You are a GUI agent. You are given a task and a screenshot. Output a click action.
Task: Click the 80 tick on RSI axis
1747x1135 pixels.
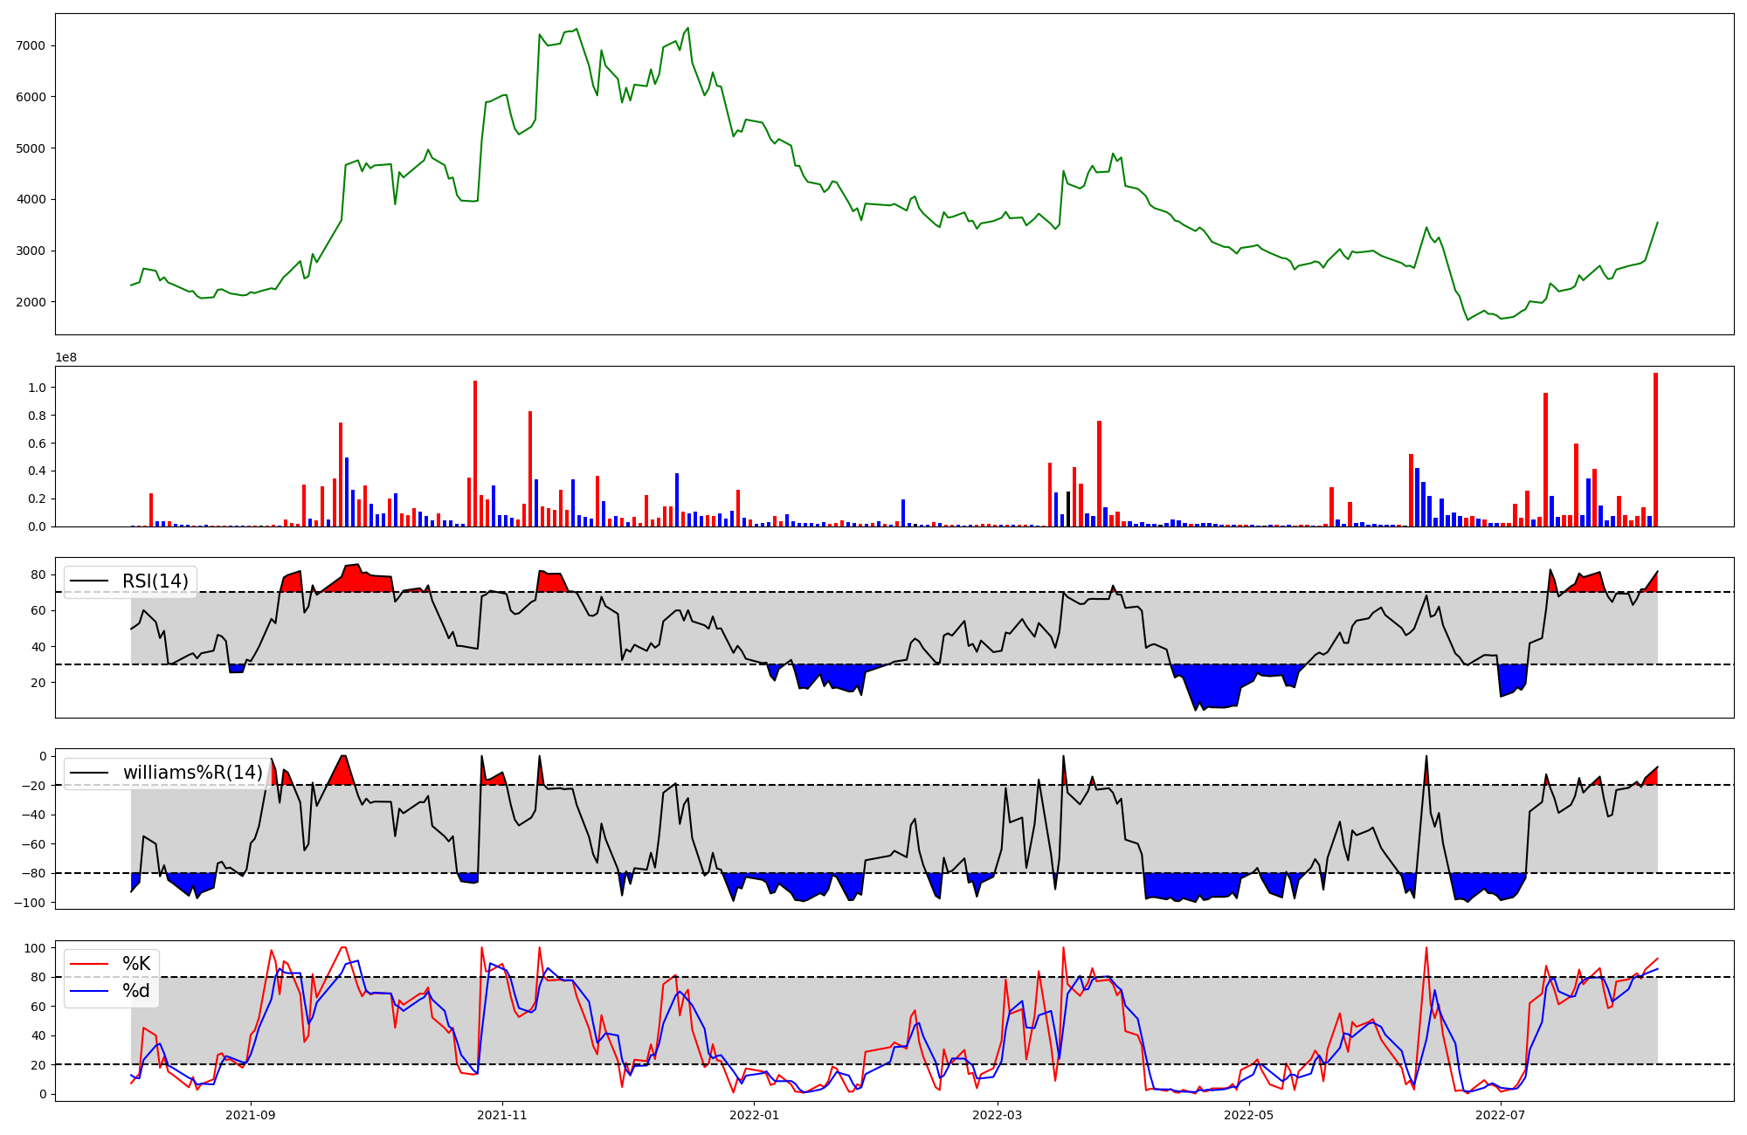point(38,574)
